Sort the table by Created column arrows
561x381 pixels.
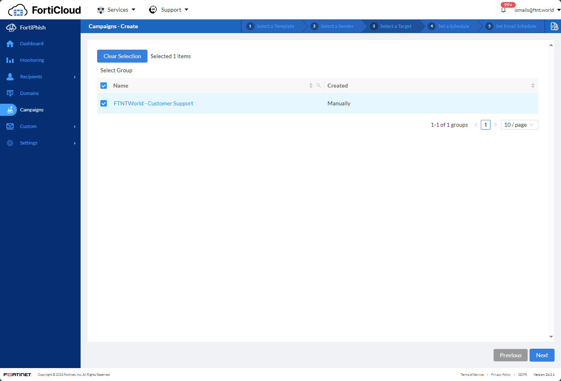coord(533,86)
